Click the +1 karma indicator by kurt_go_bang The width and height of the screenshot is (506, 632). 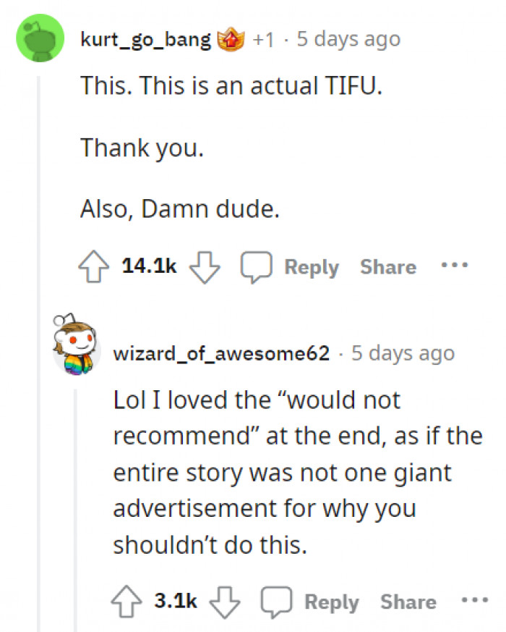pos(262,38)
